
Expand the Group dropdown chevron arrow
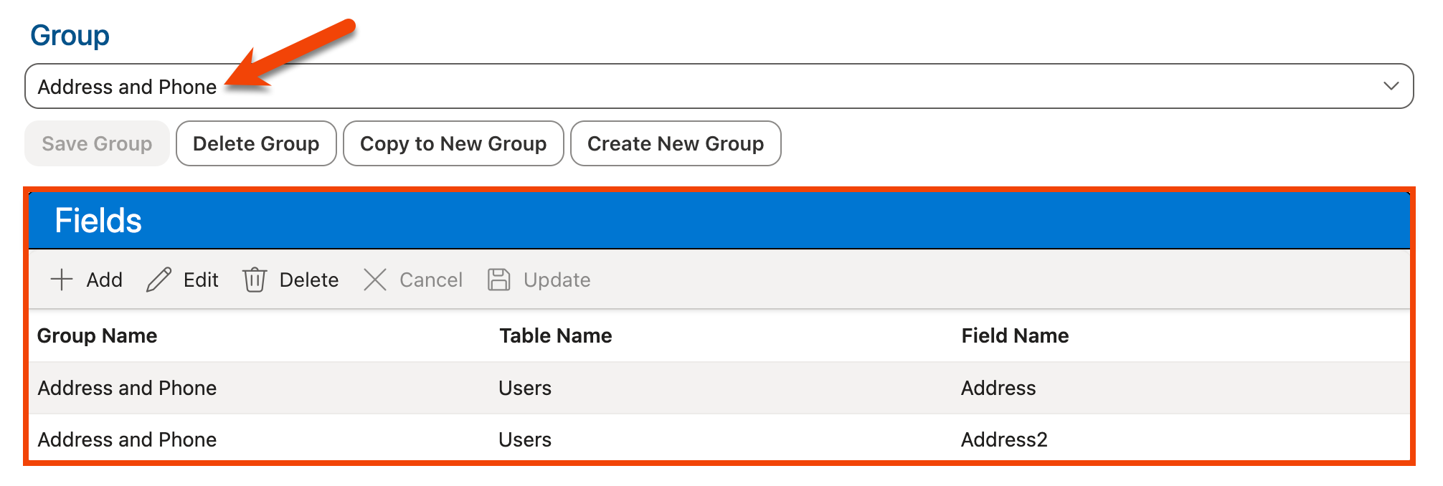pos(1391,86)
